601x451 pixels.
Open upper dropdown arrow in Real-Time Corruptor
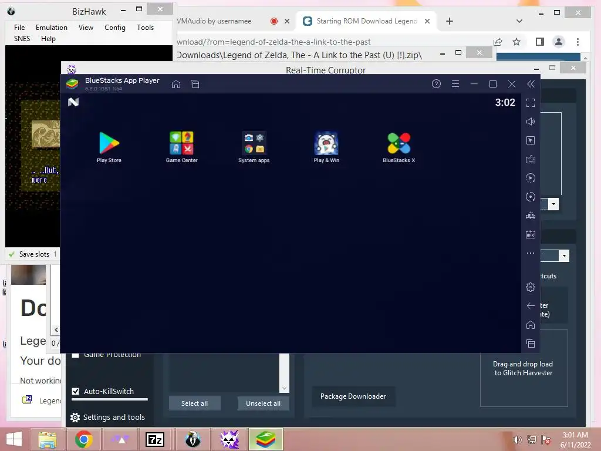pyautogui.click(x=553, y=204)
